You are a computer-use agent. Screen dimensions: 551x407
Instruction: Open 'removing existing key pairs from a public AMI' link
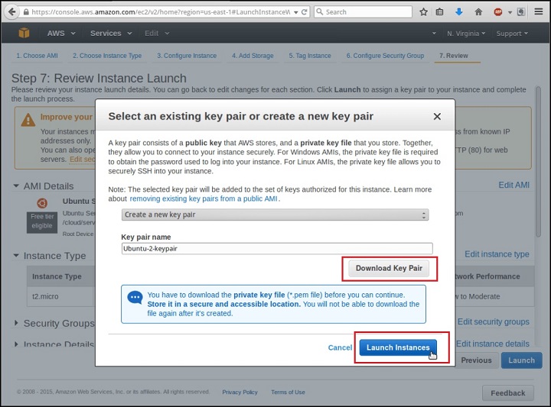click(204, 199)
